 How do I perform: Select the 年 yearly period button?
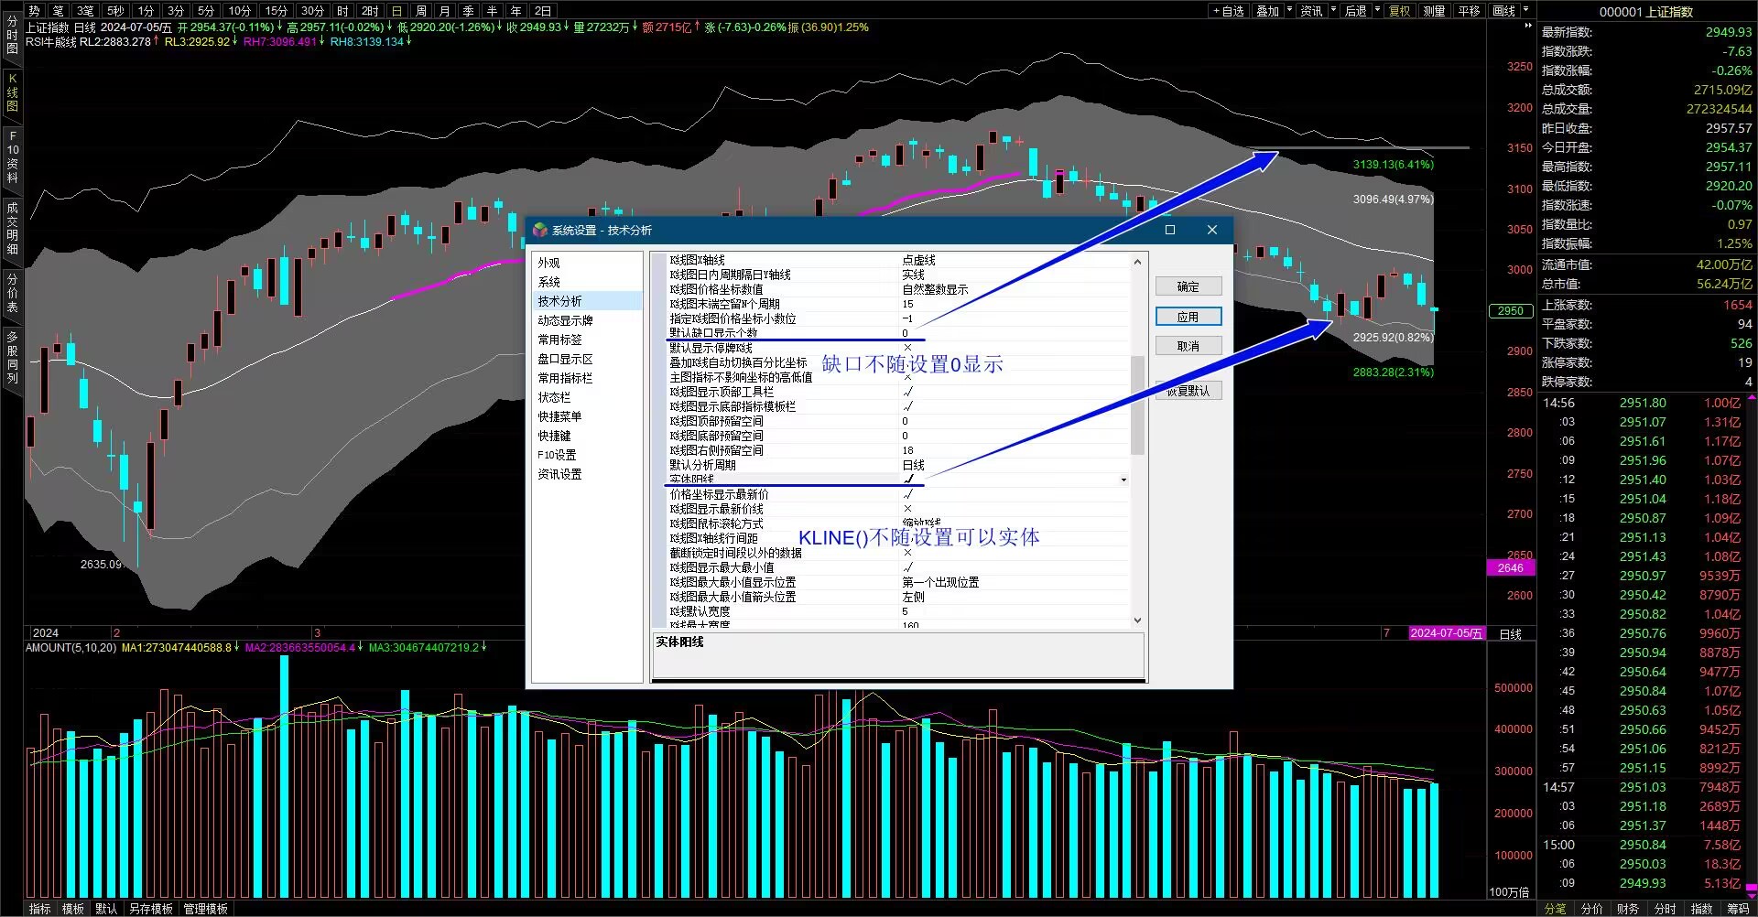coord(516,11)
